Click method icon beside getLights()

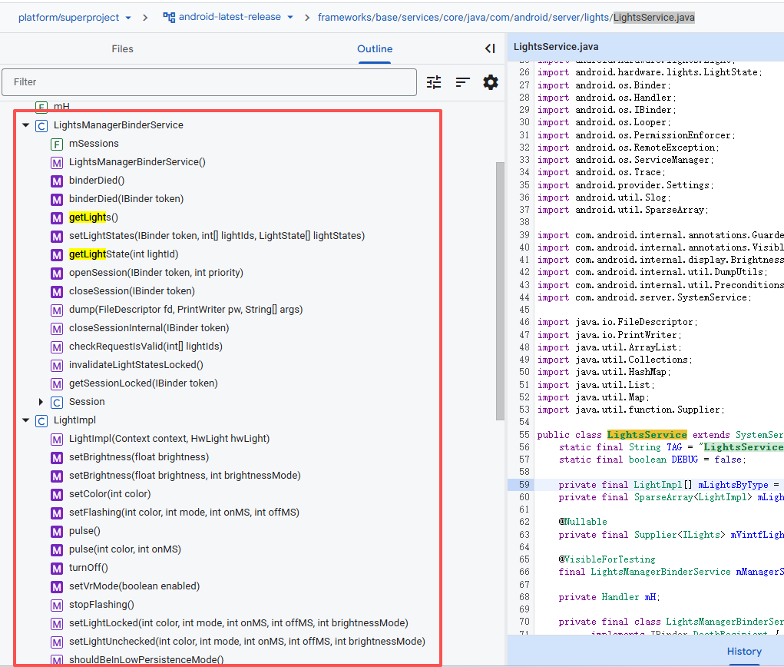[x=57, y=218]
